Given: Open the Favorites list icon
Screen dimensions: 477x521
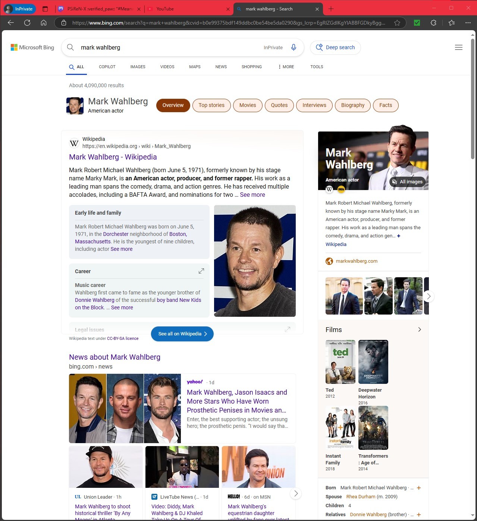Looking at the screenshot, I should 452,23.
